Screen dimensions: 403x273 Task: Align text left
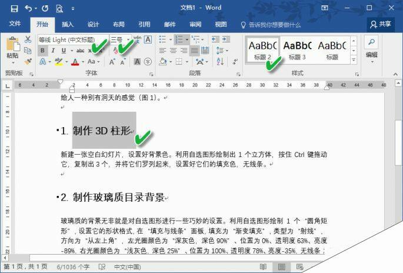163,51
